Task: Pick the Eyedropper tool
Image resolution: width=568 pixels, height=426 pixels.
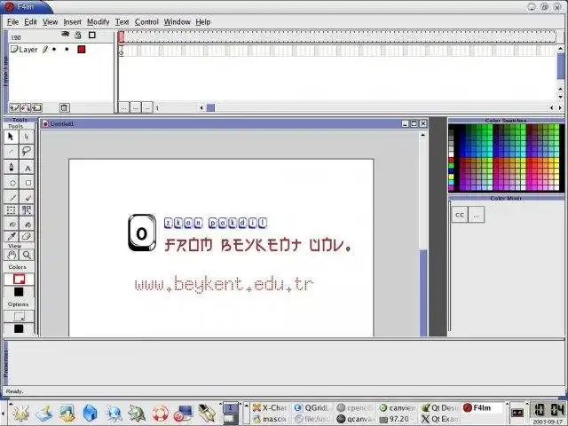Action: (11, 237)
